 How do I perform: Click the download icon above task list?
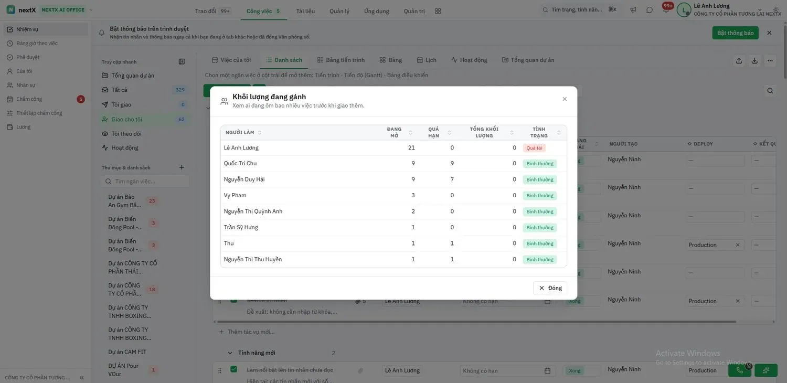754,60
